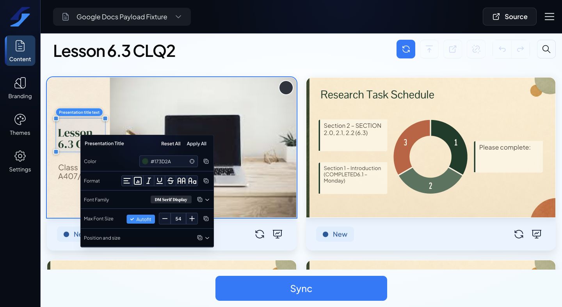Open DM Serif Display font selector
Image resolution: width=562 pixels, height=307 pixels.
pos(171,199)
